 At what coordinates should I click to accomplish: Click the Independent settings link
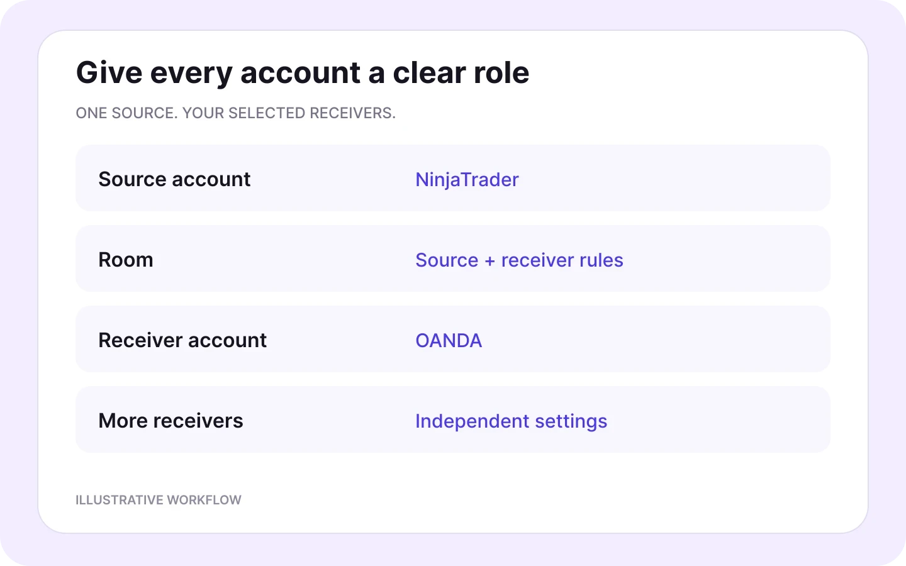pos(511,421)
